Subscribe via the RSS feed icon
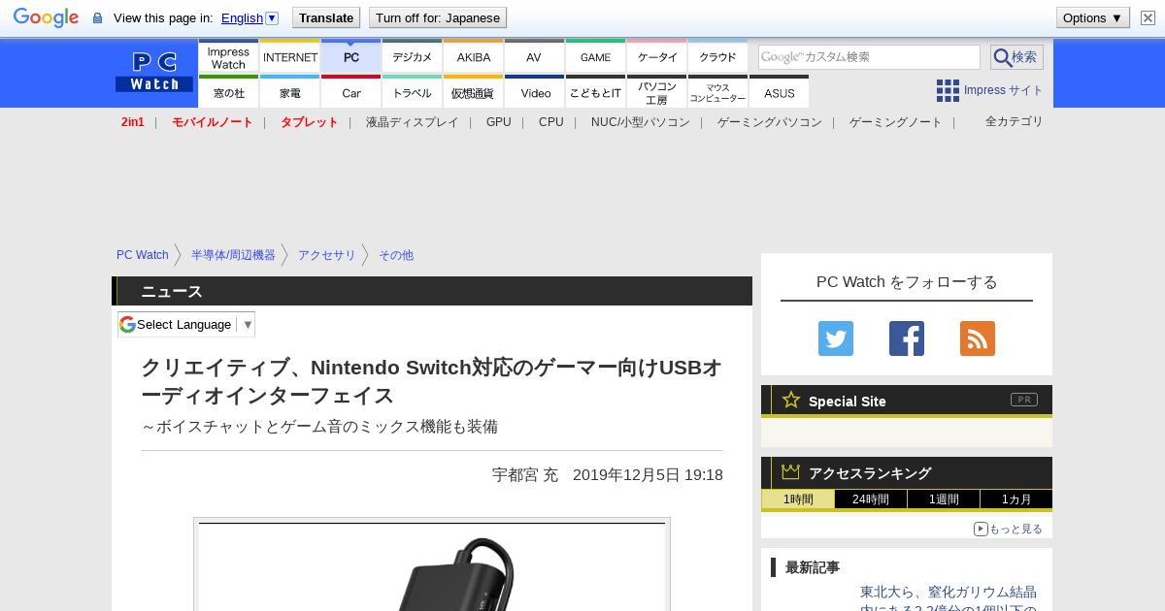This screenshot has width=1165, height=611. pos(978,338)
